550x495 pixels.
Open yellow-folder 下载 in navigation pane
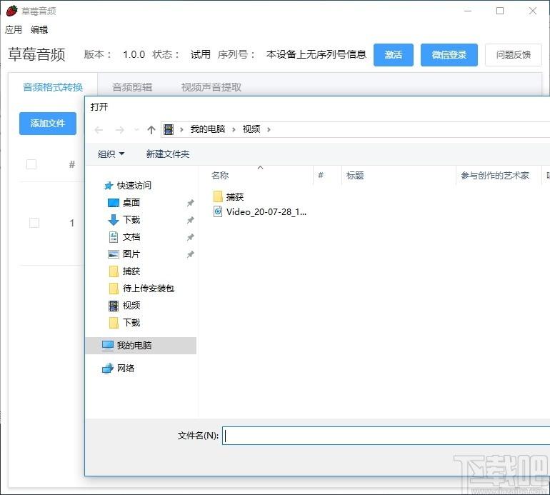click(131, 323)
